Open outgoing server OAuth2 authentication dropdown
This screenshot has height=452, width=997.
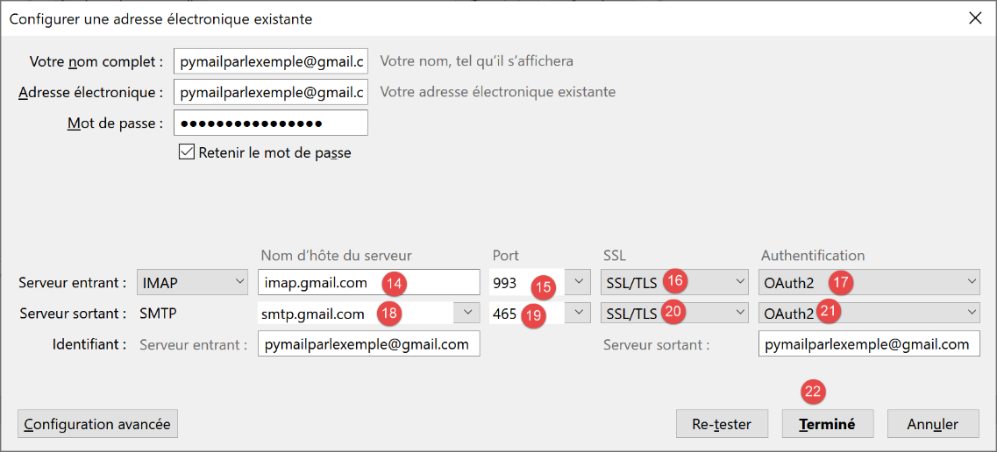(868, 314)
